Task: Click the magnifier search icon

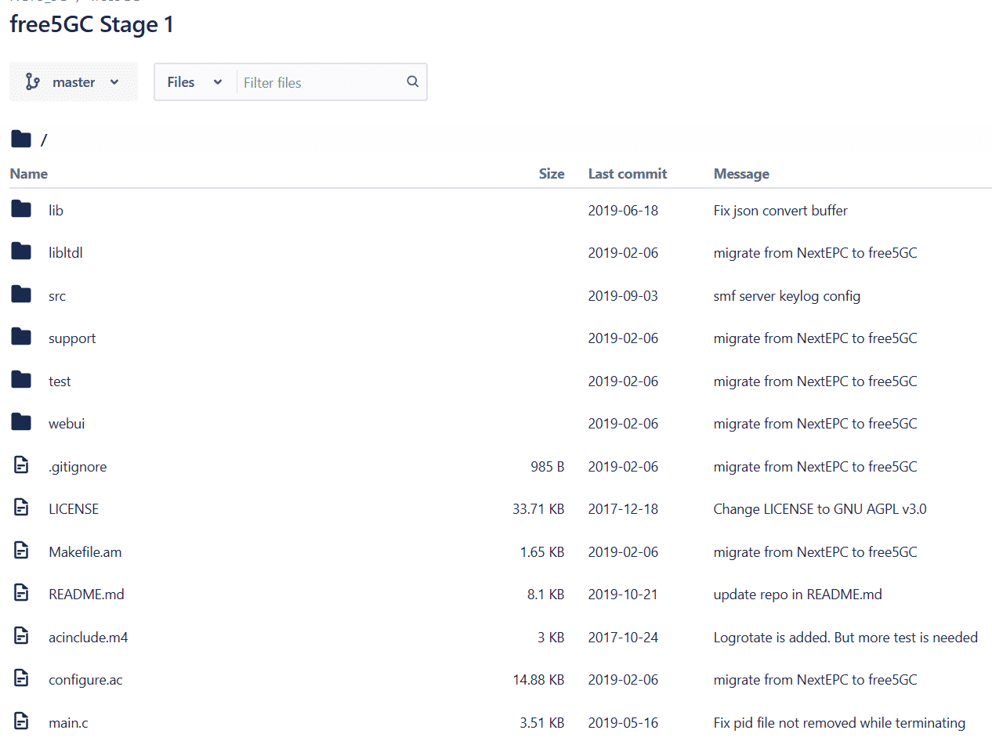Action: click(413, 81)
